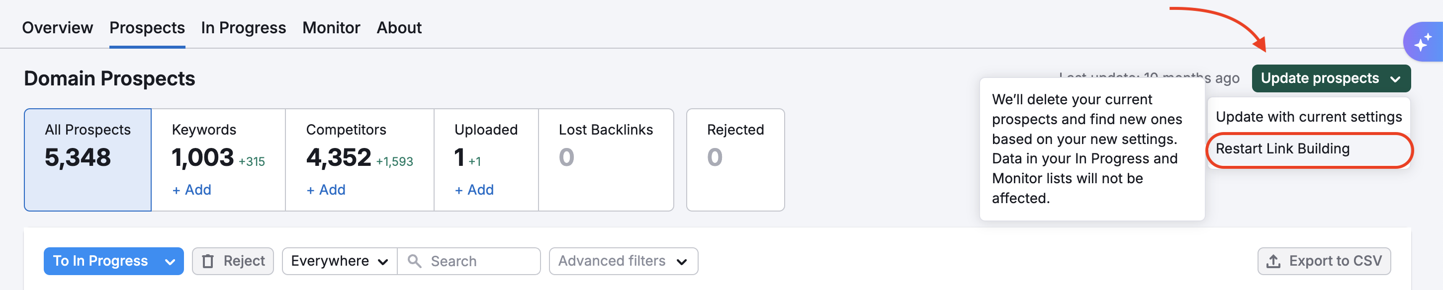Open the To In Progress dropdown chevron
The image size is (1443, 290).
(170, 262)
